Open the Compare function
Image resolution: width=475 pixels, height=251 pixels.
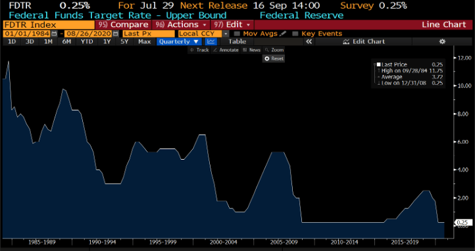pyautogui.click(x=123, y=25)
